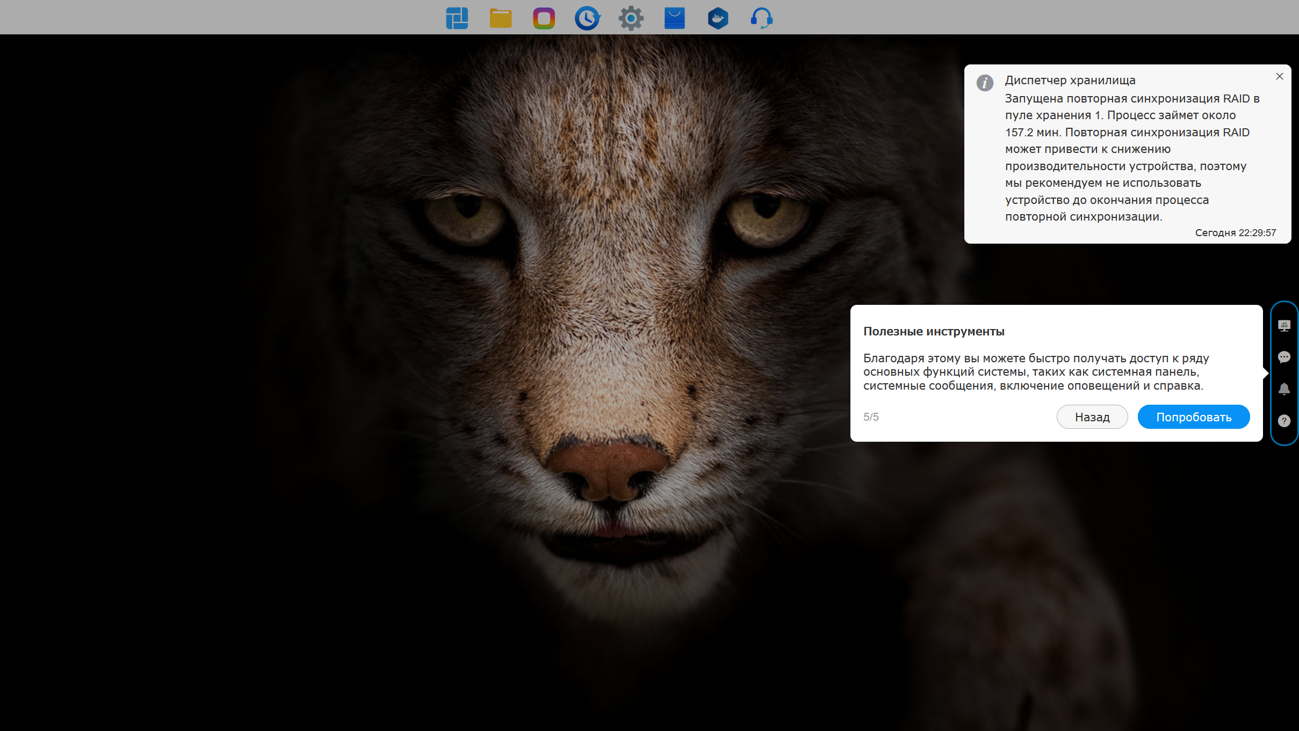Toggle notifications with the bell icon
This screenshot has height=731, width=1299.
1284,389
